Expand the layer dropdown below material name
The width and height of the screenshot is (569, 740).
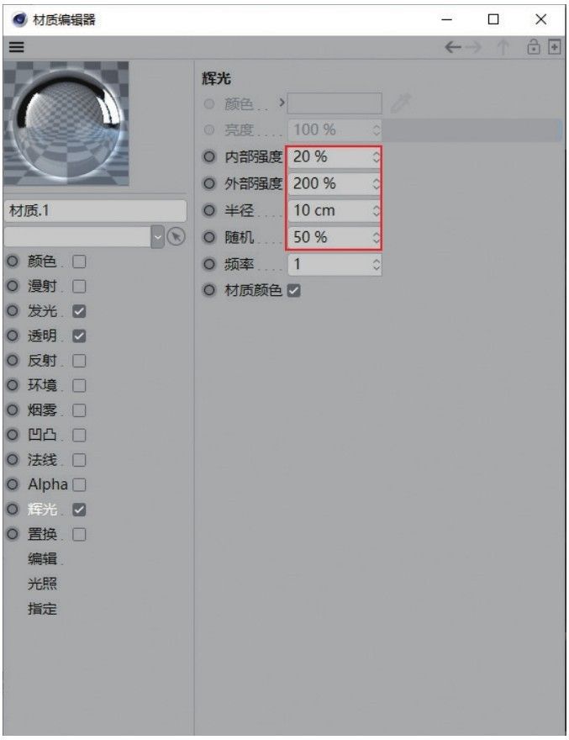click(157, 237)
